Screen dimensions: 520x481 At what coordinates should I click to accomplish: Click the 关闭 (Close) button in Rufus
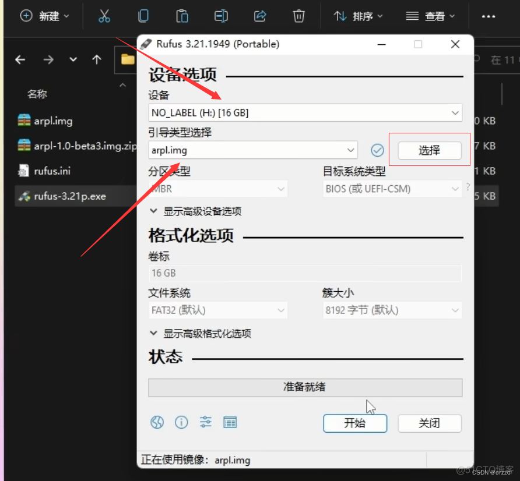430,423
